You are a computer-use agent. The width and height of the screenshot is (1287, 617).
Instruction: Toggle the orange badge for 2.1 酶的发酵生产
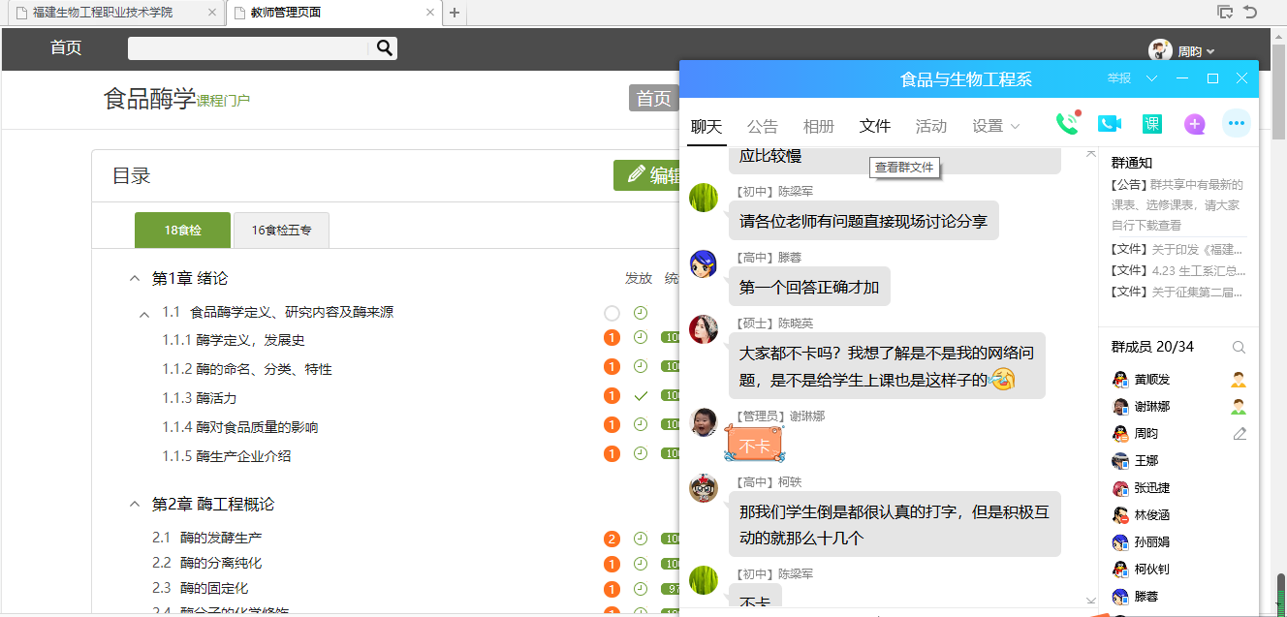(x=612, y=539)
